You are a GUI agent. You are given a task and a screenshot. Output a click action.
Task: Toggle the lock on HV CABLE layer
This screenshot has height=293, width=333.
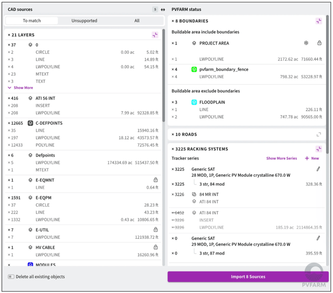[x=156, y=247]
